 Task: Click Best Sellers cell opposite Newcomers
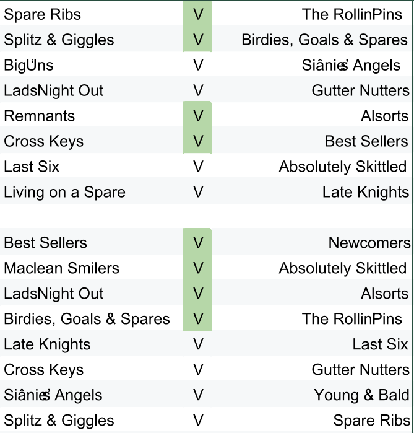pyautogui.click(x=45, y=243)
